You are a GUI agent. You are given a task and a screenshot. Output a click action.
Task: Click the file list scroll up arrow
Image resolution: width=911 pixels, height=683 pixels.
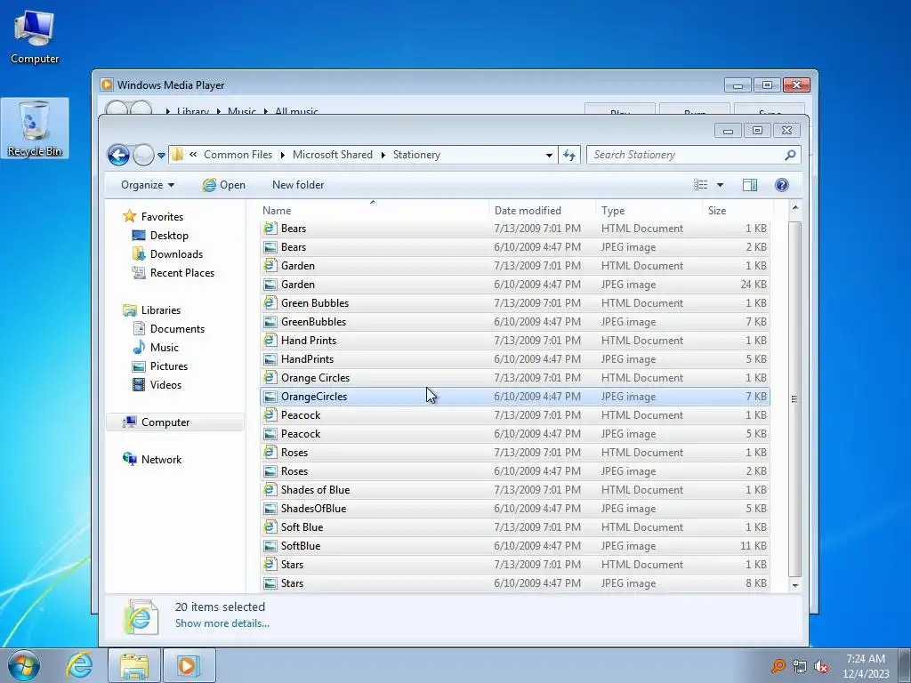(x=794, y=207)
